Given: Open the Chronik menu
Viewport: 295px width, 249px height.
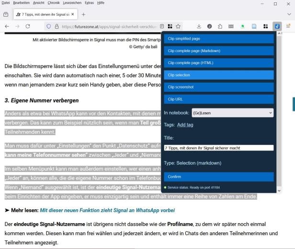Looking at the screenshot, I should point(54,3).
